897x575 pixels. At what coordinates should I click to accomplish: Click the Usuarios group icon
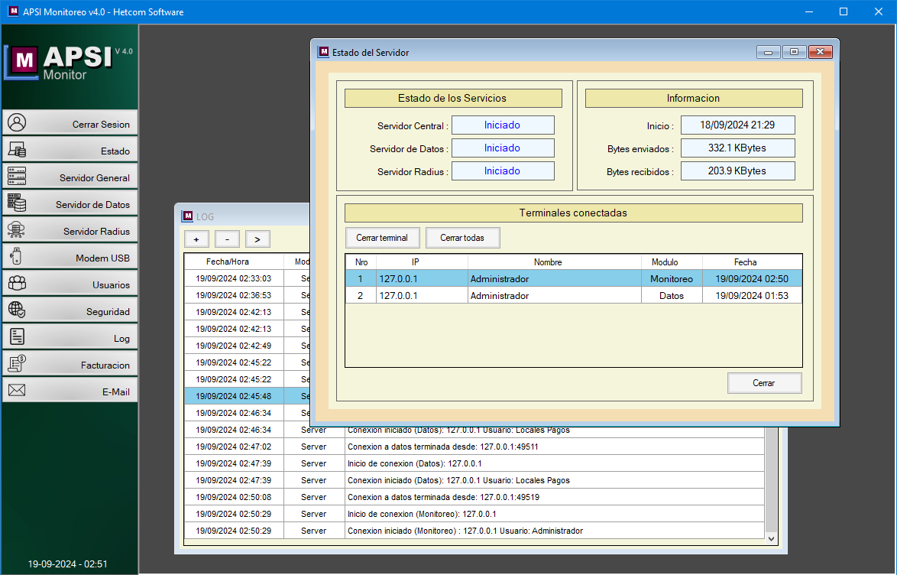[x=17, y=284]
